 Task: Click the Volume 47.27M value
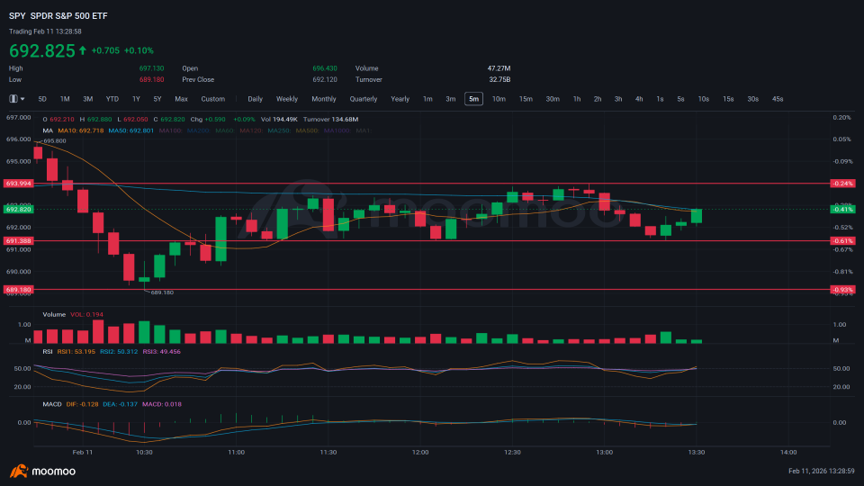(x=499, y=69)
